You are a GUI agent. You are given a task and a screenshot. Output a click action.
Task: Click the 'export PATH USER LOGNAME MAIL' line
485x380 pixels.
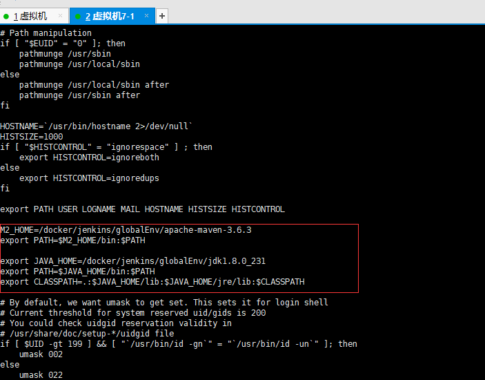142,209
